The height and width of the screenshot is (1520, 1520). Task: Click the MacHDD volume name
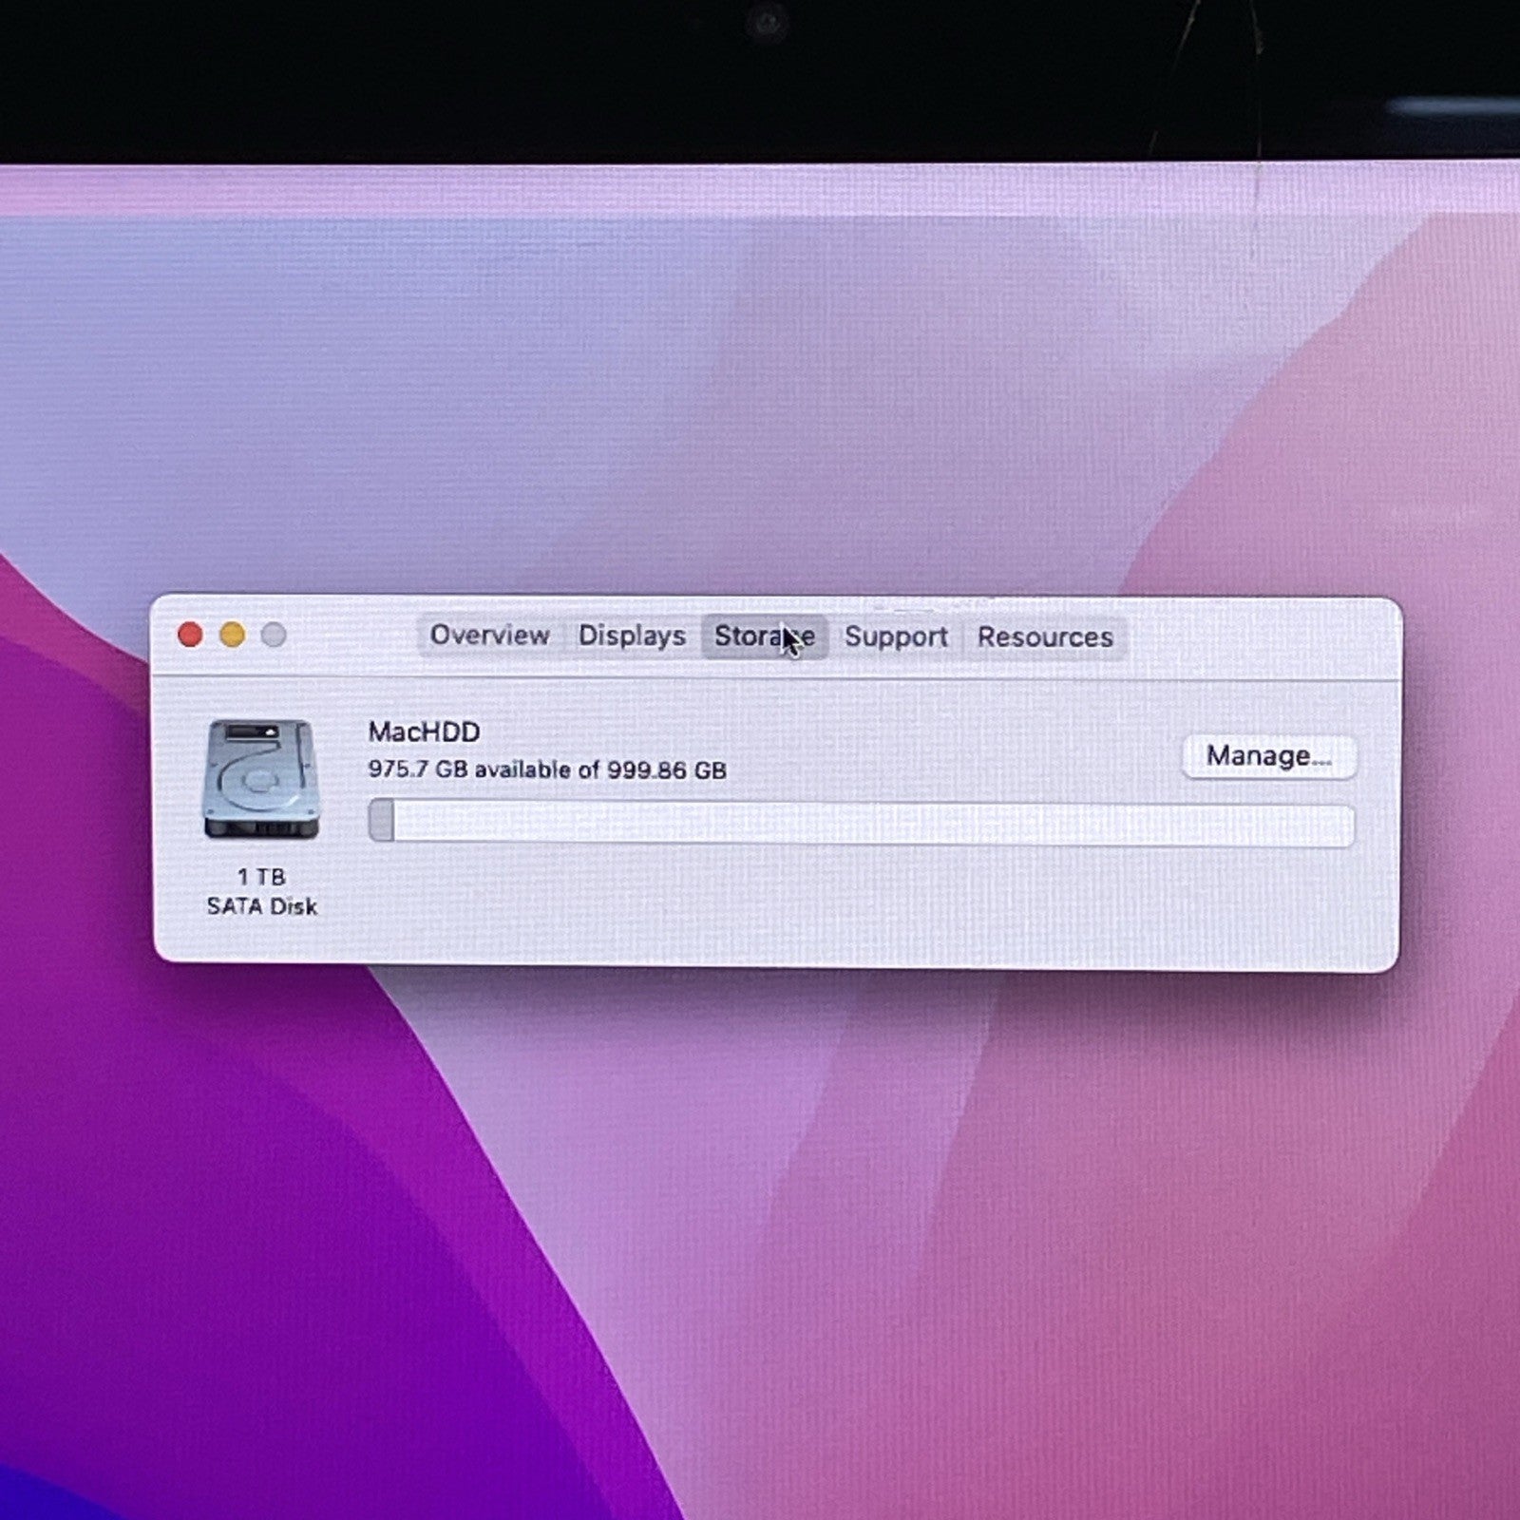click(x=424, y=731)
